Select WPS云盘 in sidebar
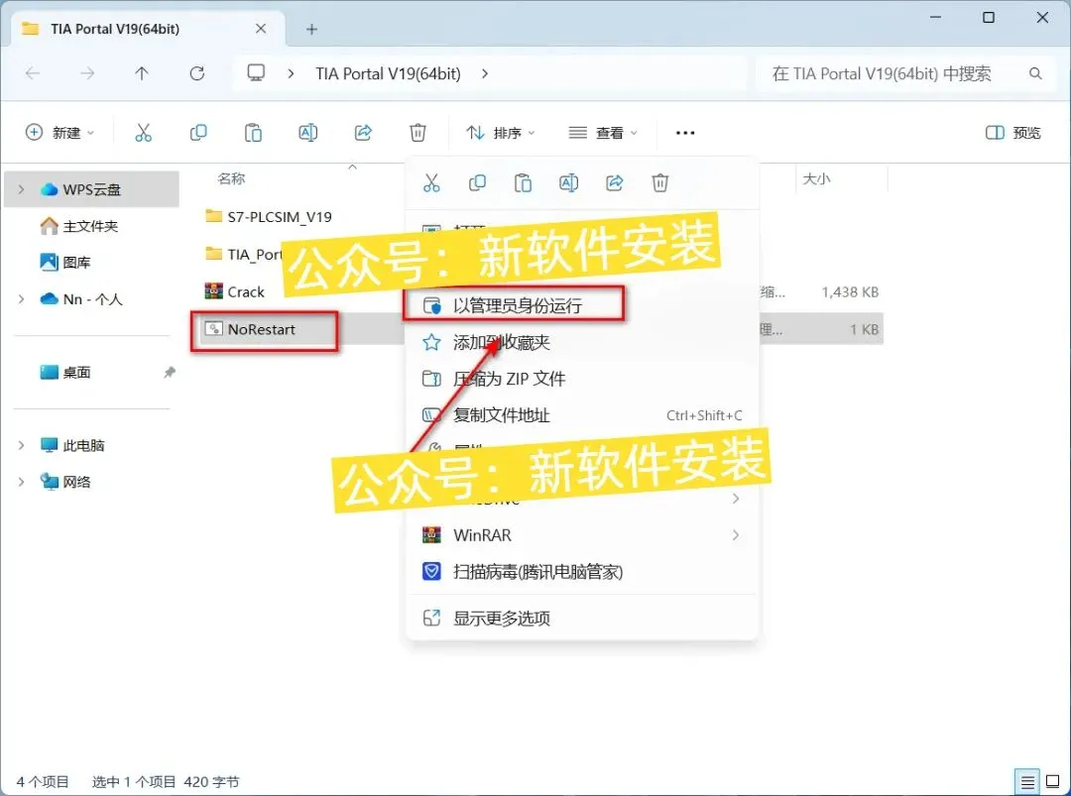The image size is (1071, 796). (x=91, y=189)
